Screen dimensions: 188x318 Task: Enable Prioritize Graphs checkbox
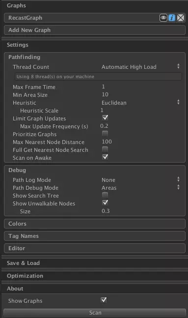[105, 134]
